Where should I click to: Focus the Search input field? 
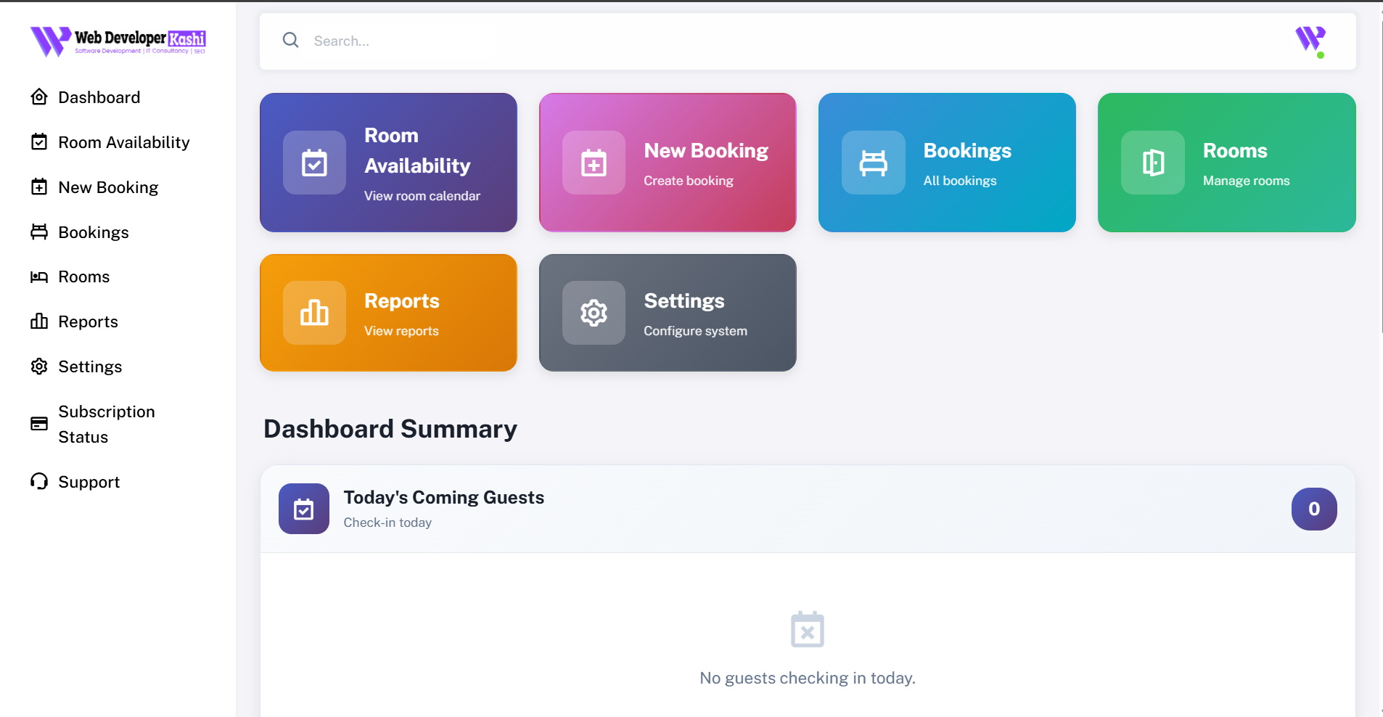pos(726,41)
